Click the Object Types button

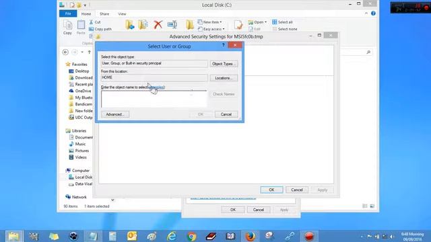[x=224, y=64]
